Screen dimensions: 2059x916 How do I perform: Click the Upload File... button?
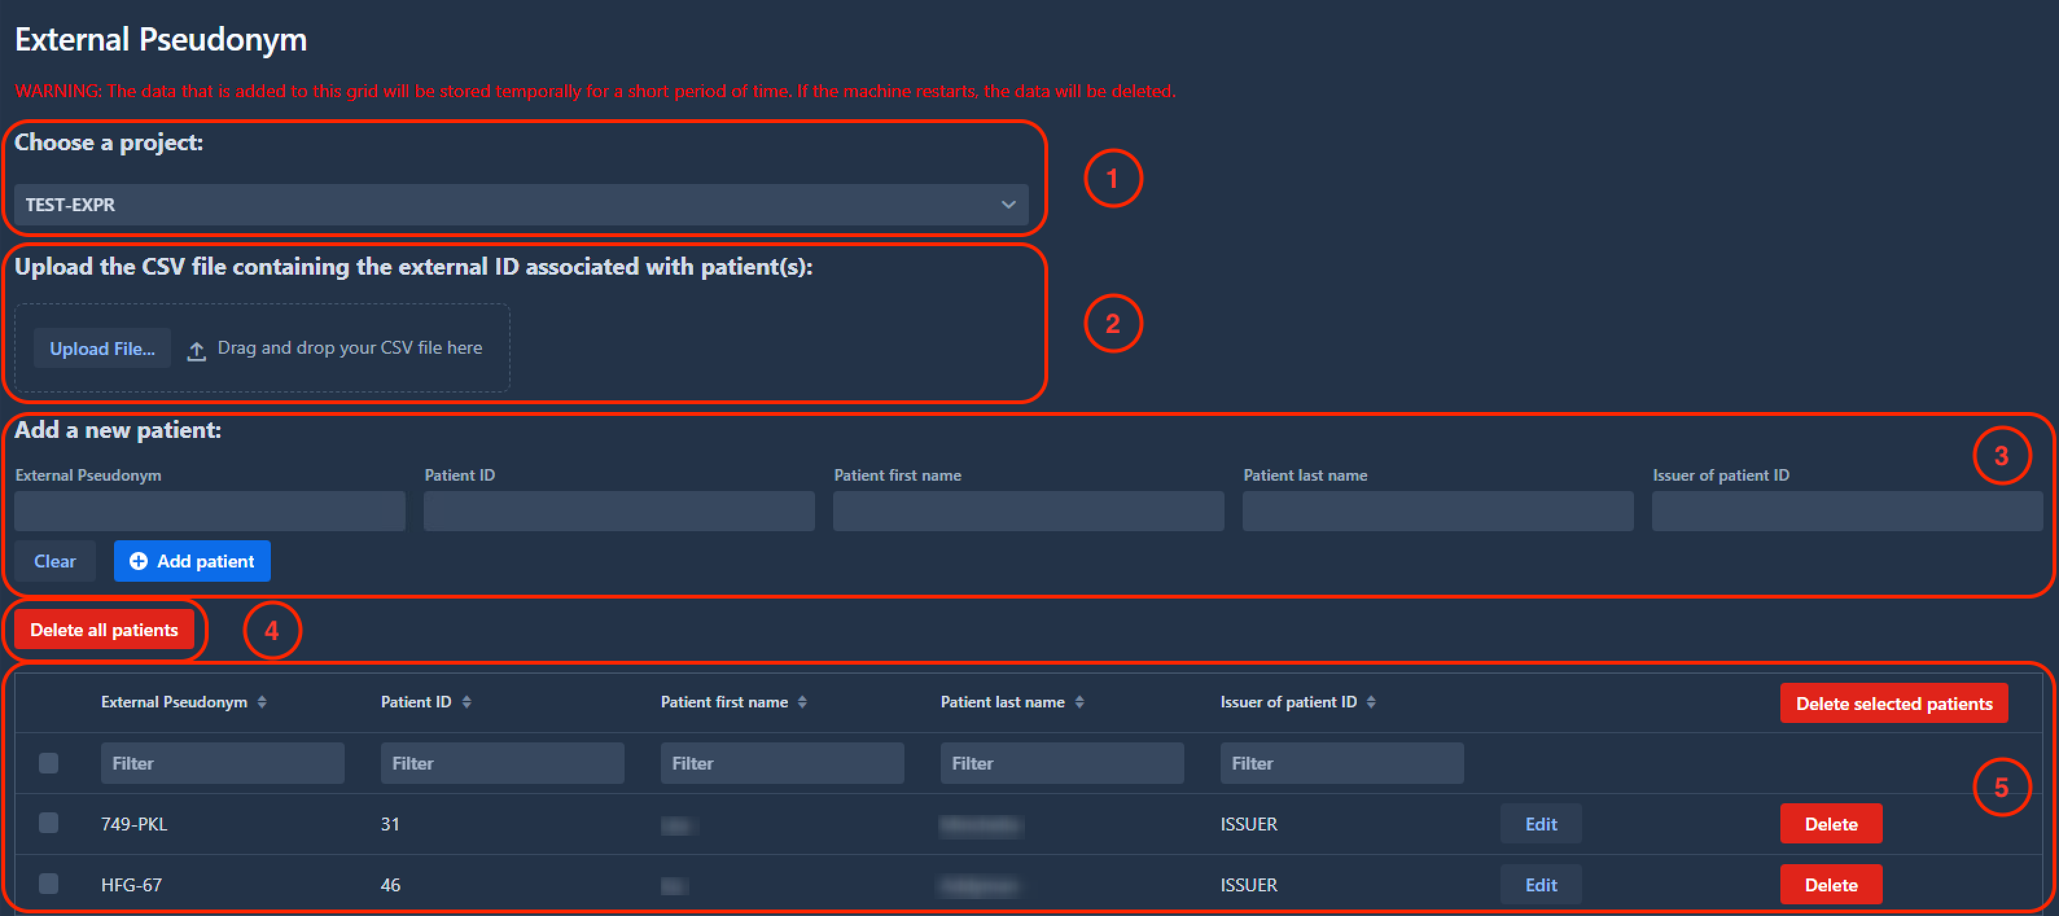tap(102, 349)
